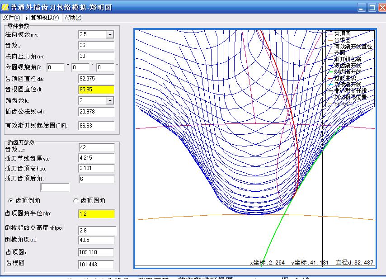The image size is (386, 279).
Task: Click the 插刀齿顶后角 field showing 6
Action: (97, 179)
